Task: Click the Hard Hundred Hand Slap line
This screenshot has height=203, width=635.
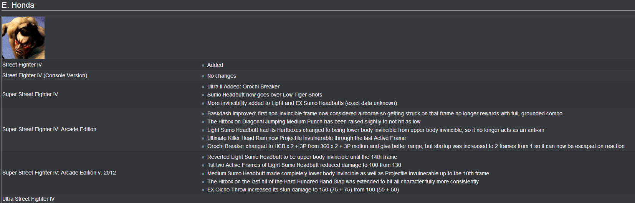Action: 343,181
